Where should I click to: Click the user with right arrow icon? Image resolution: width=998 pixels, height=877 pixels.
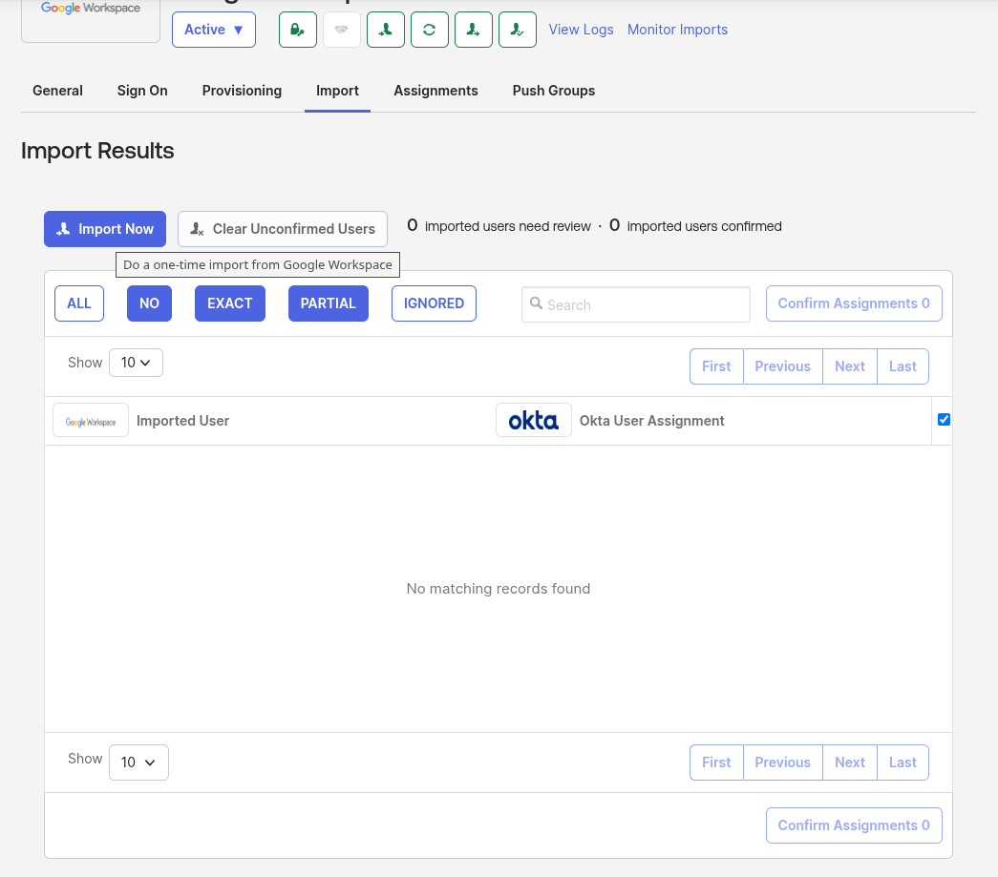coord(473,30)
